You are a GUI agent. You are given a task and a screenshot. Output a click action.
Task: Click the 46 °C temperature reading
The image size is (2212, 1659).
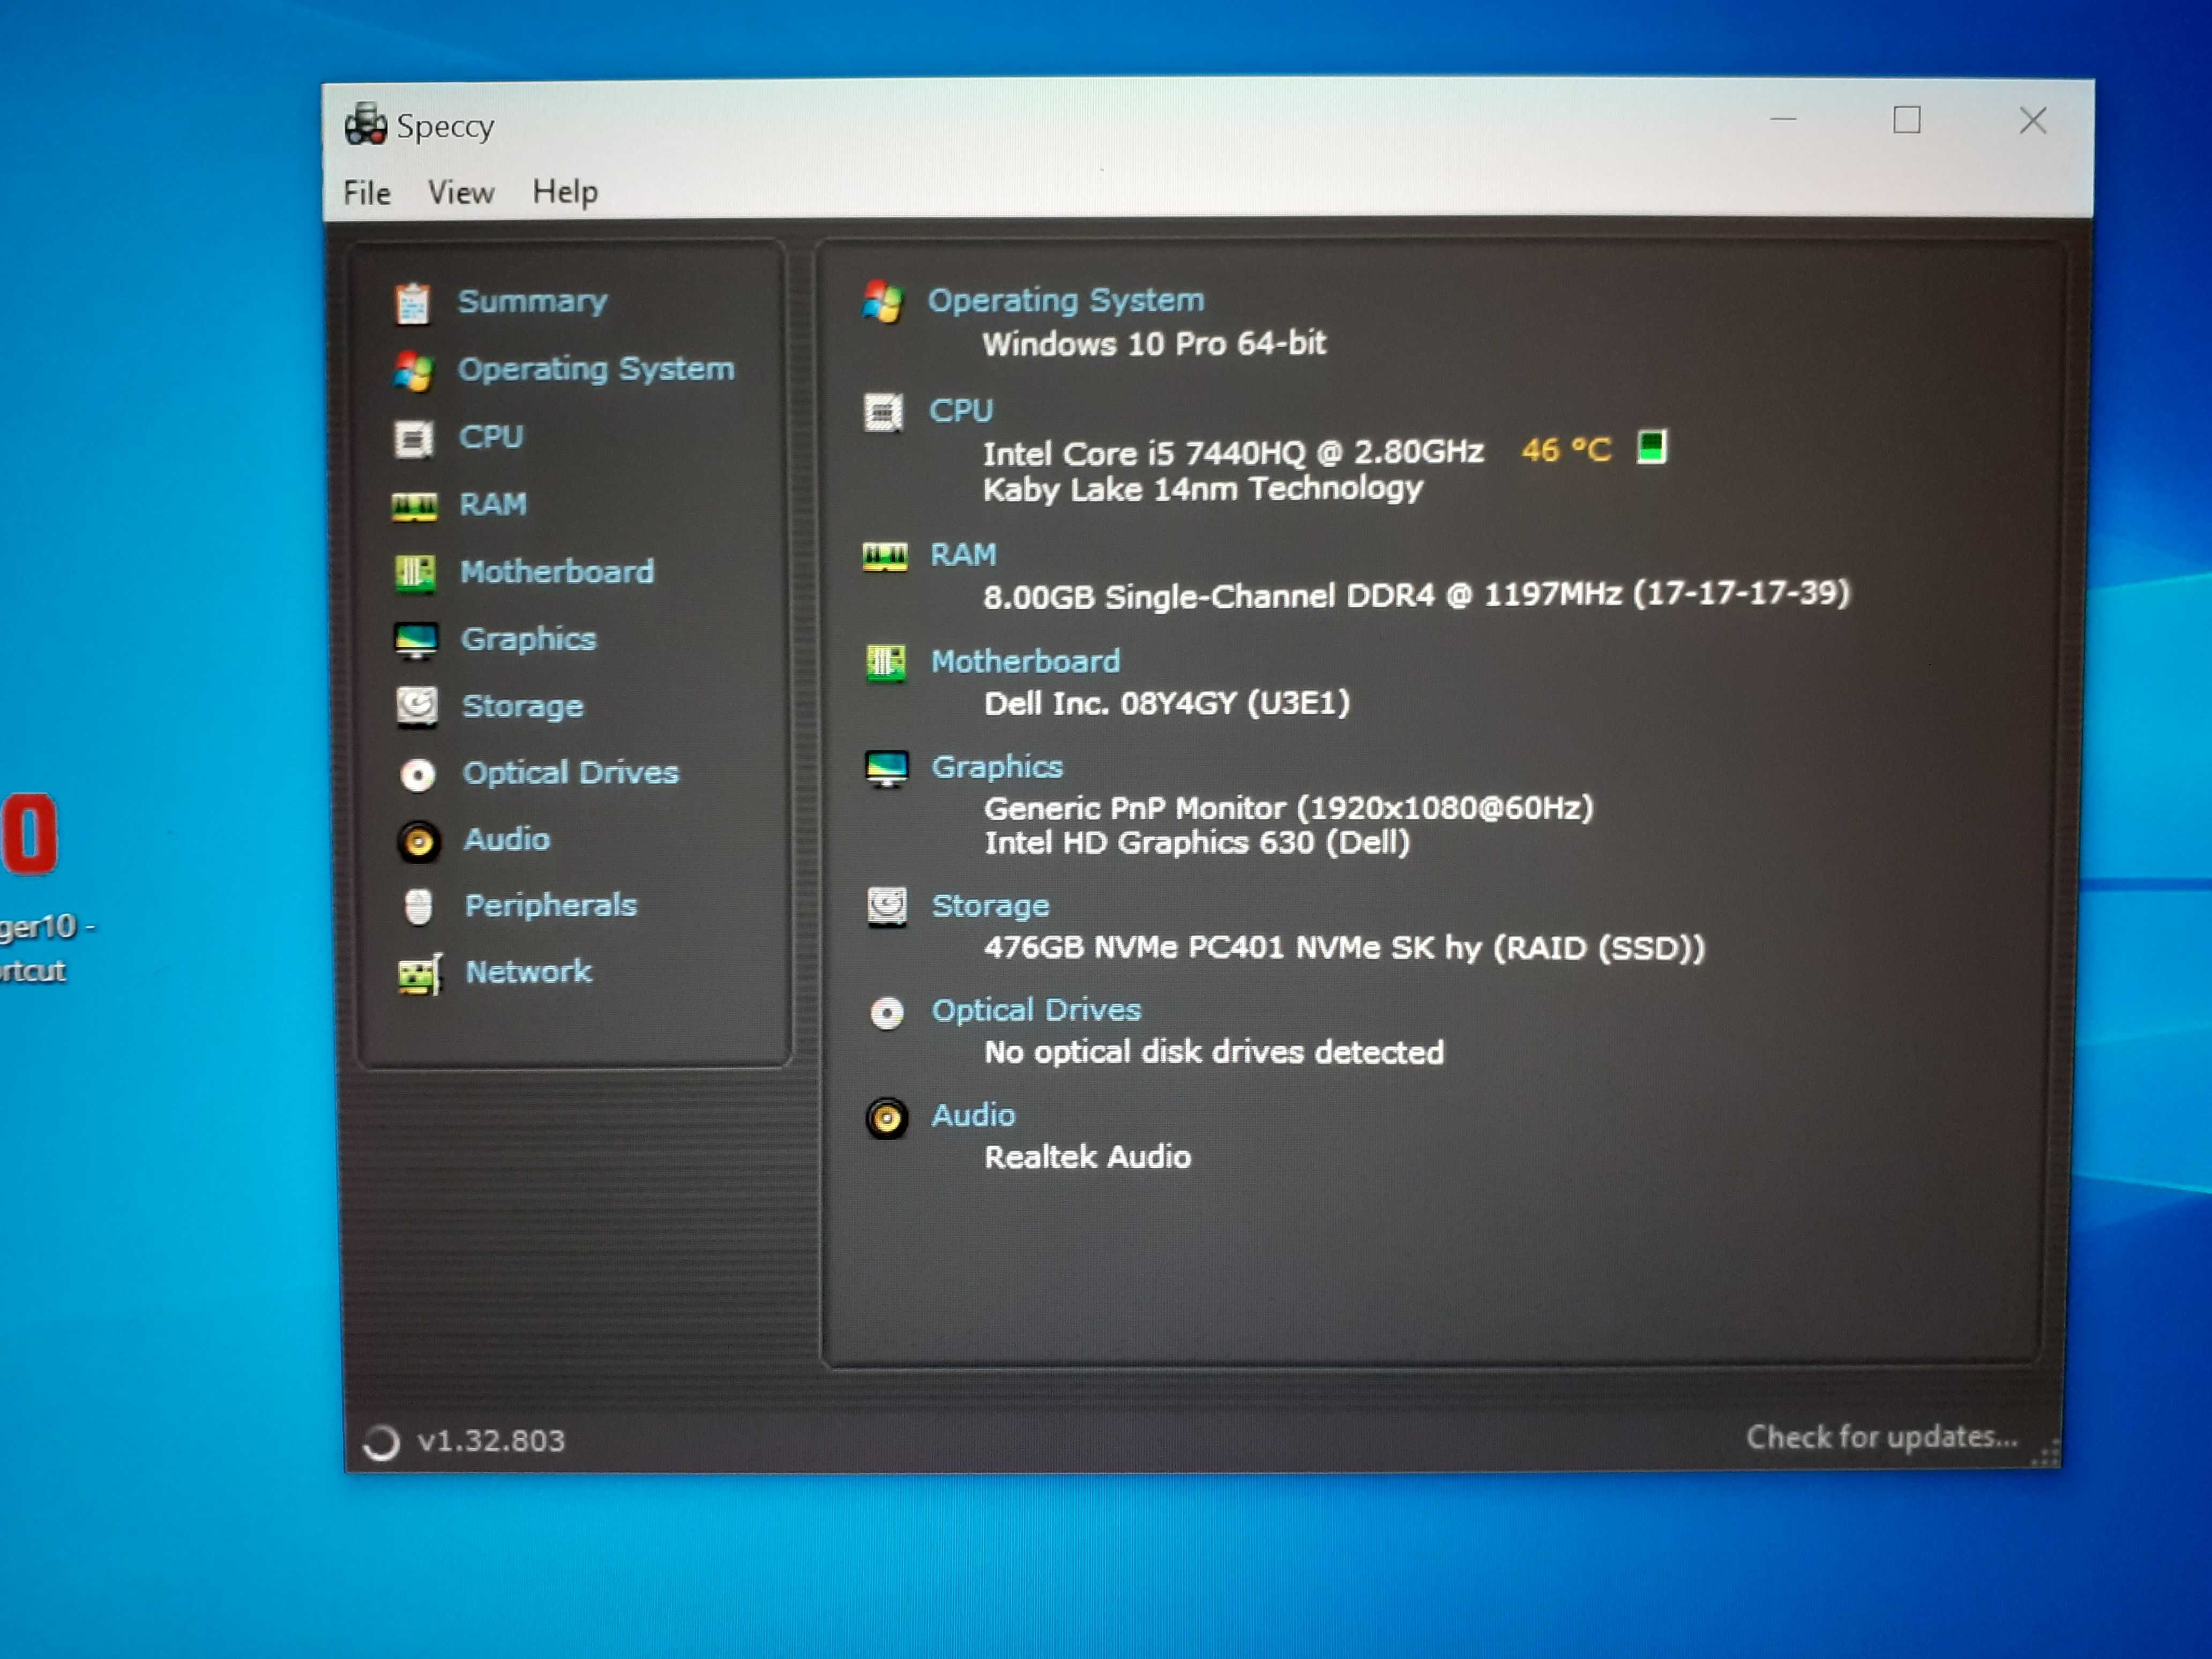[x=1566, y=450]
